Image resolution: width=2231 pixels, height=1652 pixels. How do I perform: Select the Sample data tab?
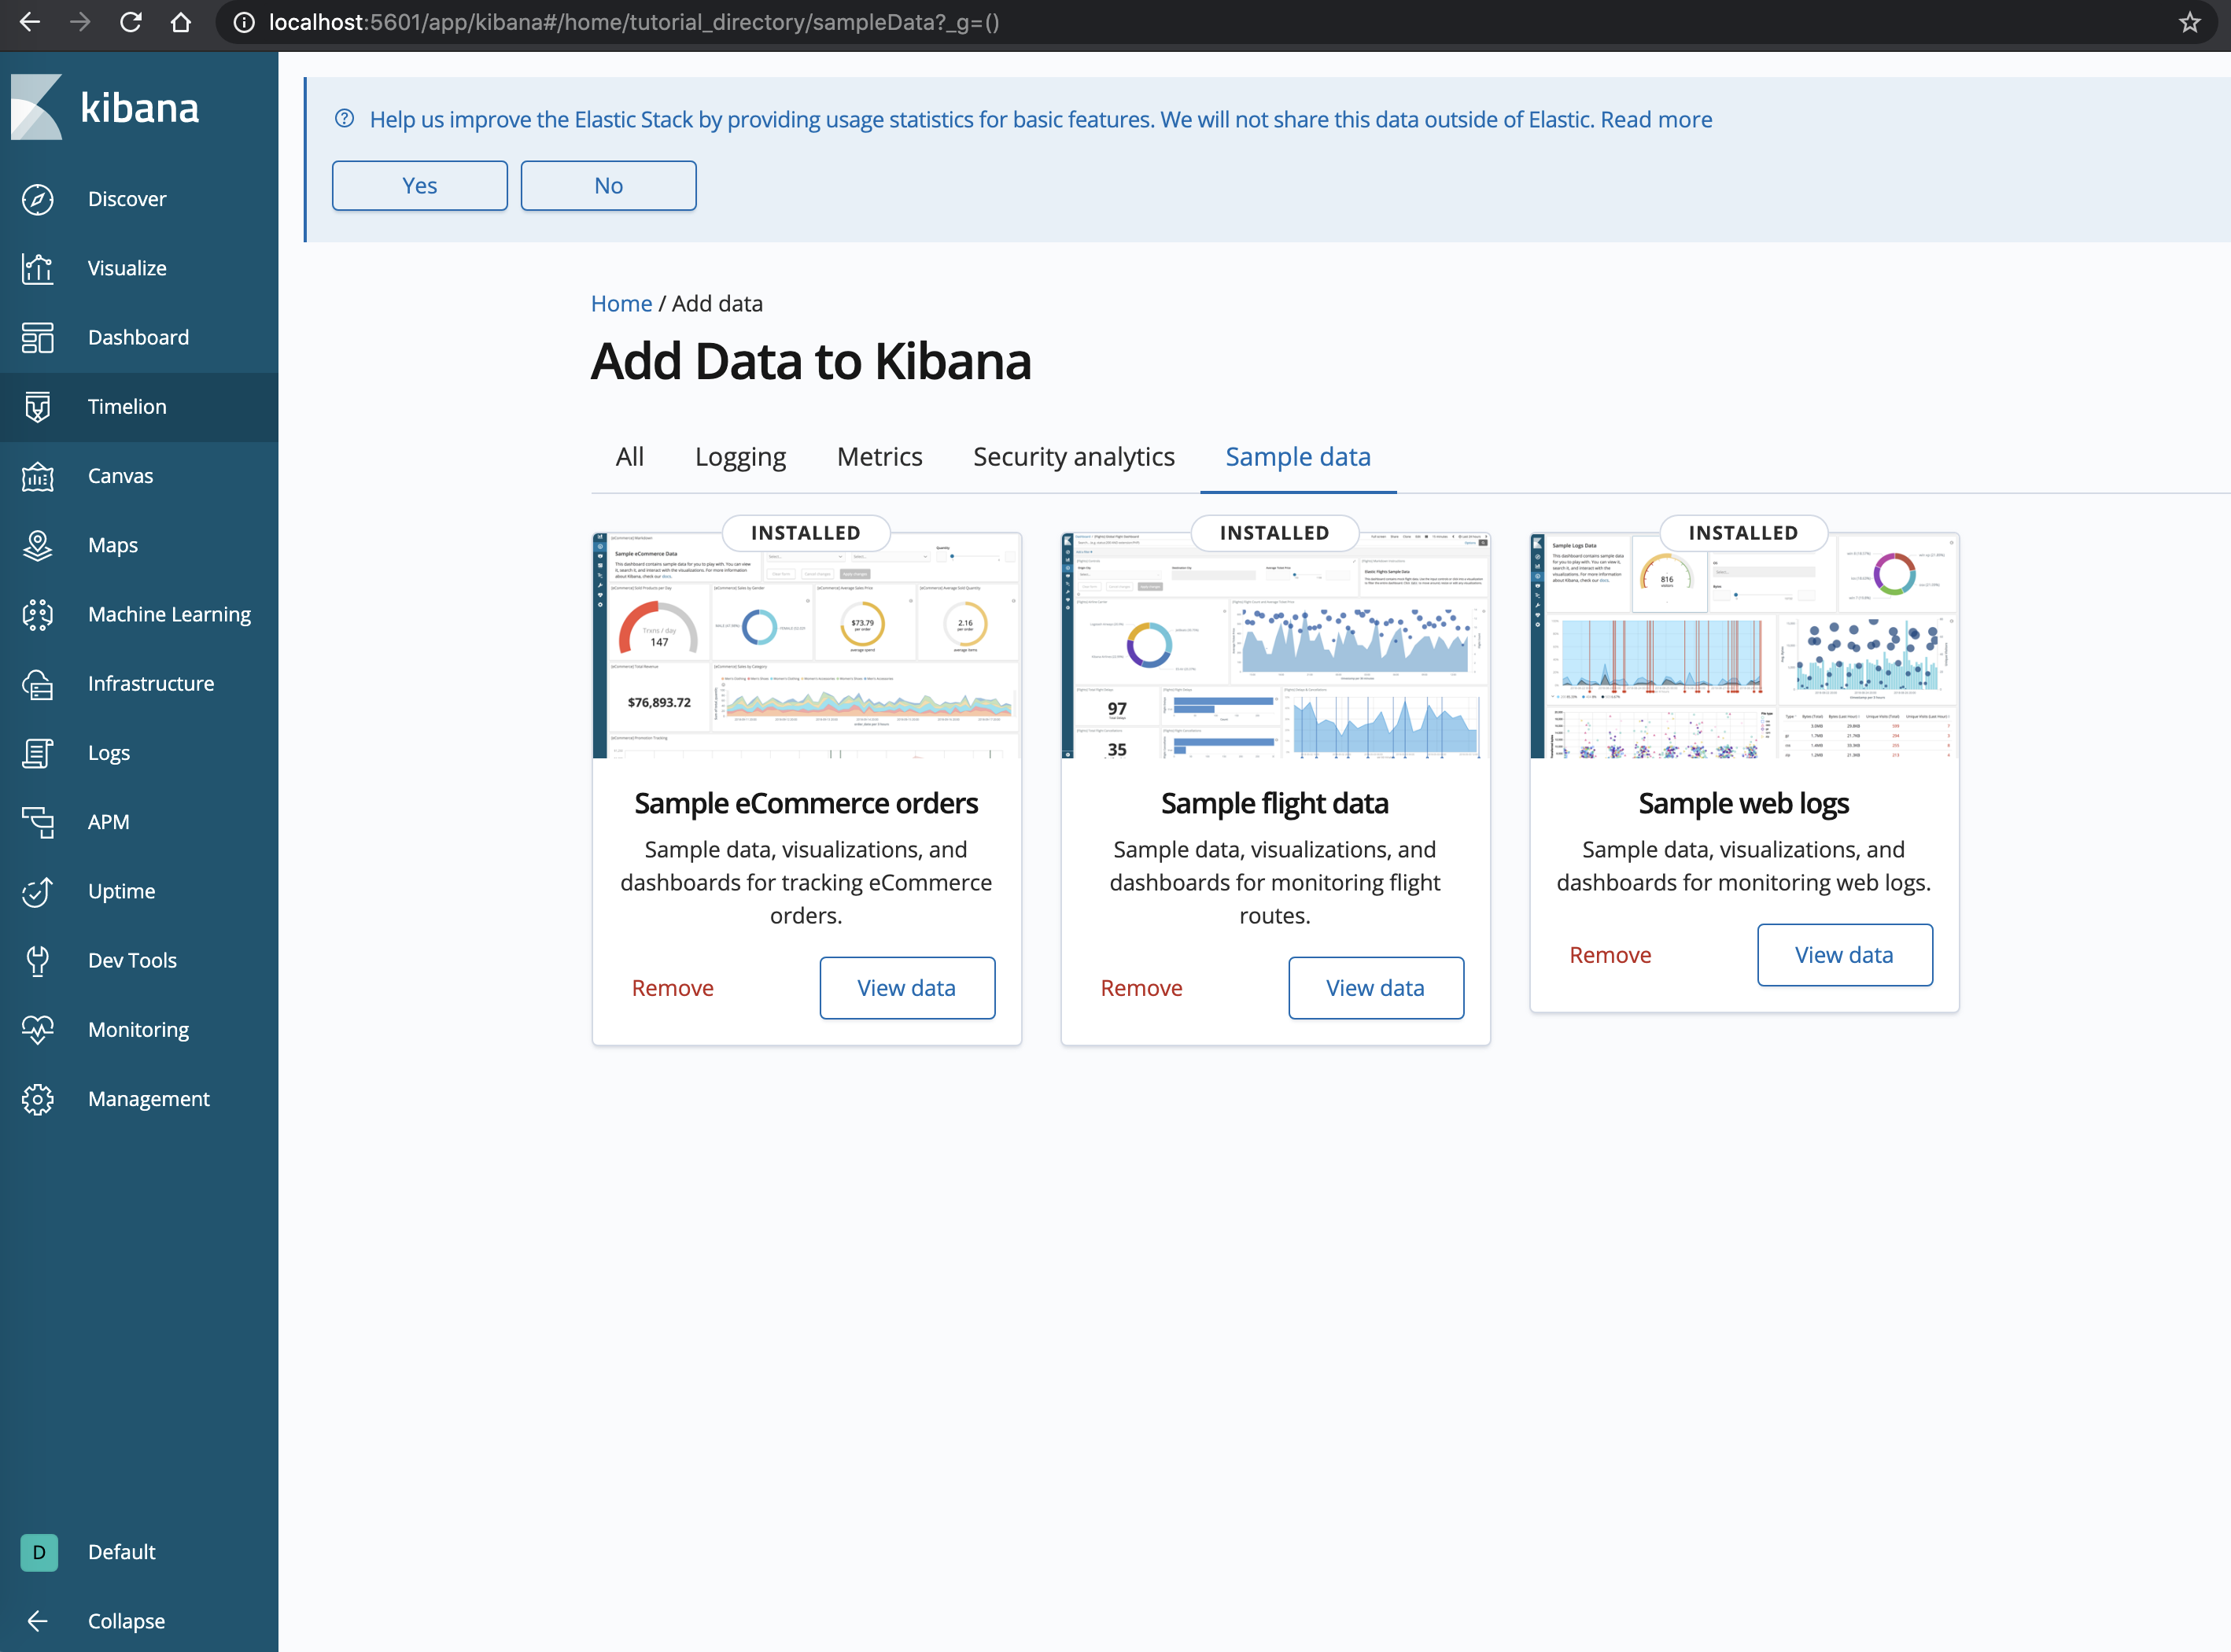1298,457
